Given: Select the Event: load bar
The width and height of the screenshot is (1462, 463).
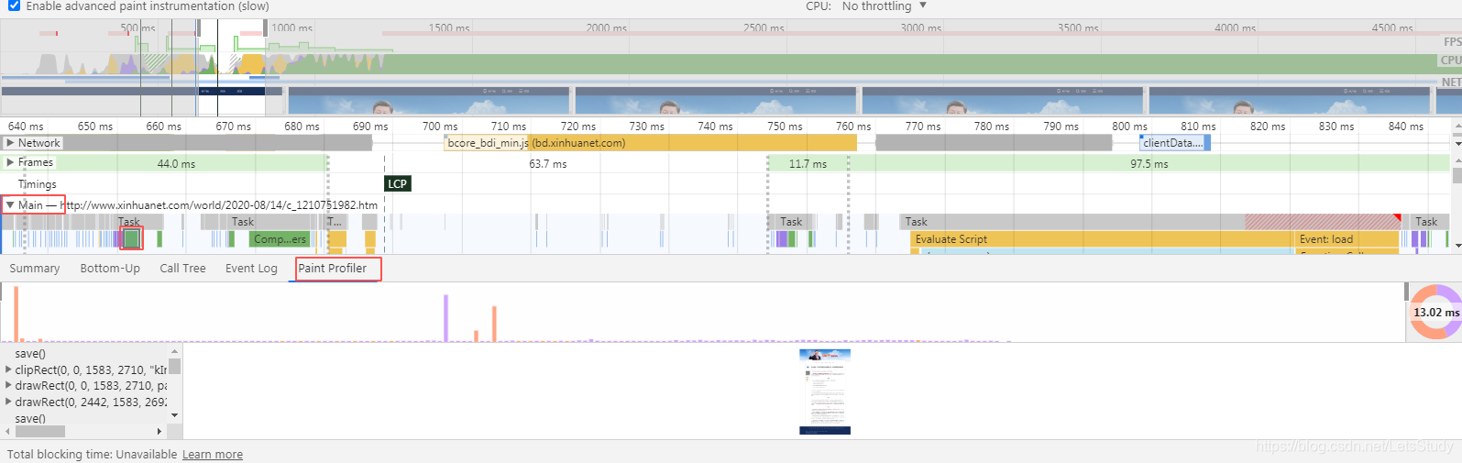Looking at the screenshot, I should (x=1347, y=239).
